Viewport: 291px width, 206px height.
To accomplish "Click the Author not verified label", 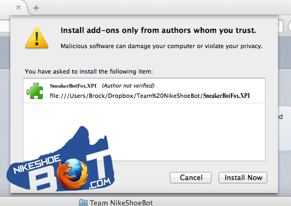I will tap(128, 85).
